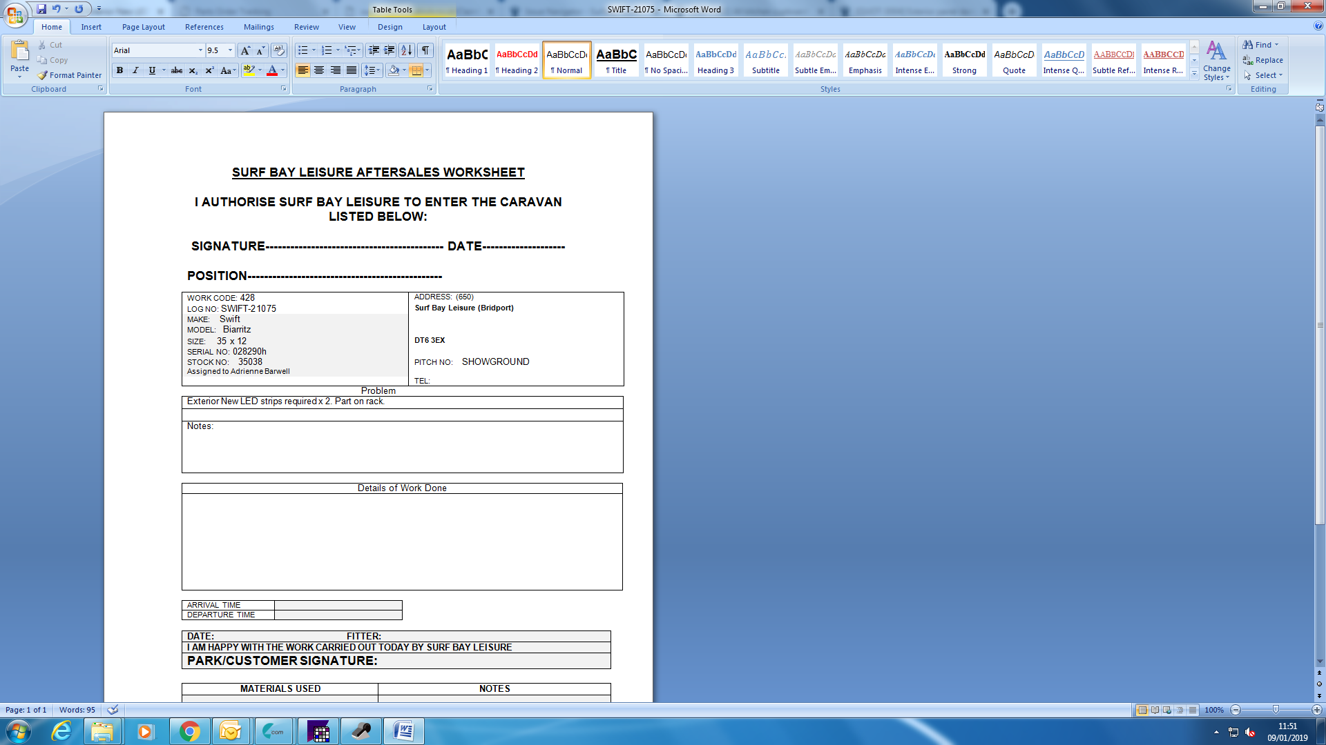Viewport: 1326px width, 745px height.
Task: Click the Sort A-Z icon
Action: pos(407,50)
